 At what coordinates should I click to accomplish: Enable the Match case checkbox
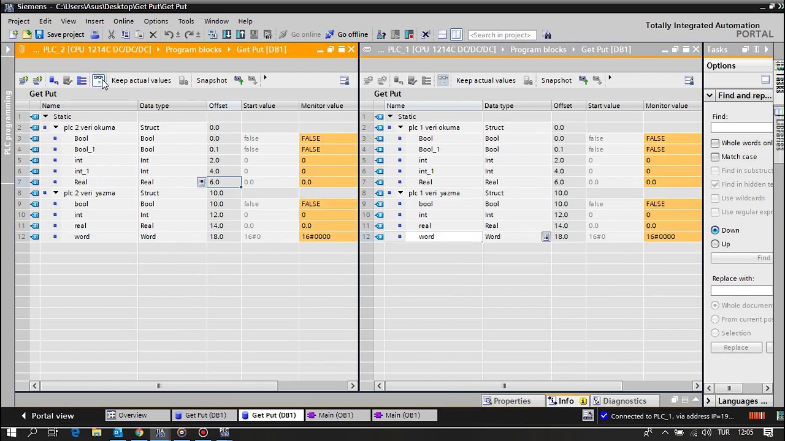coord(715,157)
